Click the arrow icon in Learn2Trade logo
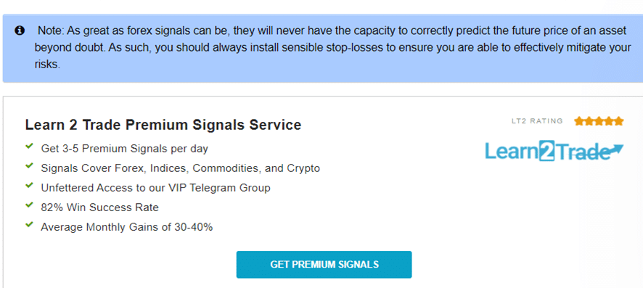The height and width of the screenshot is (288, 643). click(614, 150)
